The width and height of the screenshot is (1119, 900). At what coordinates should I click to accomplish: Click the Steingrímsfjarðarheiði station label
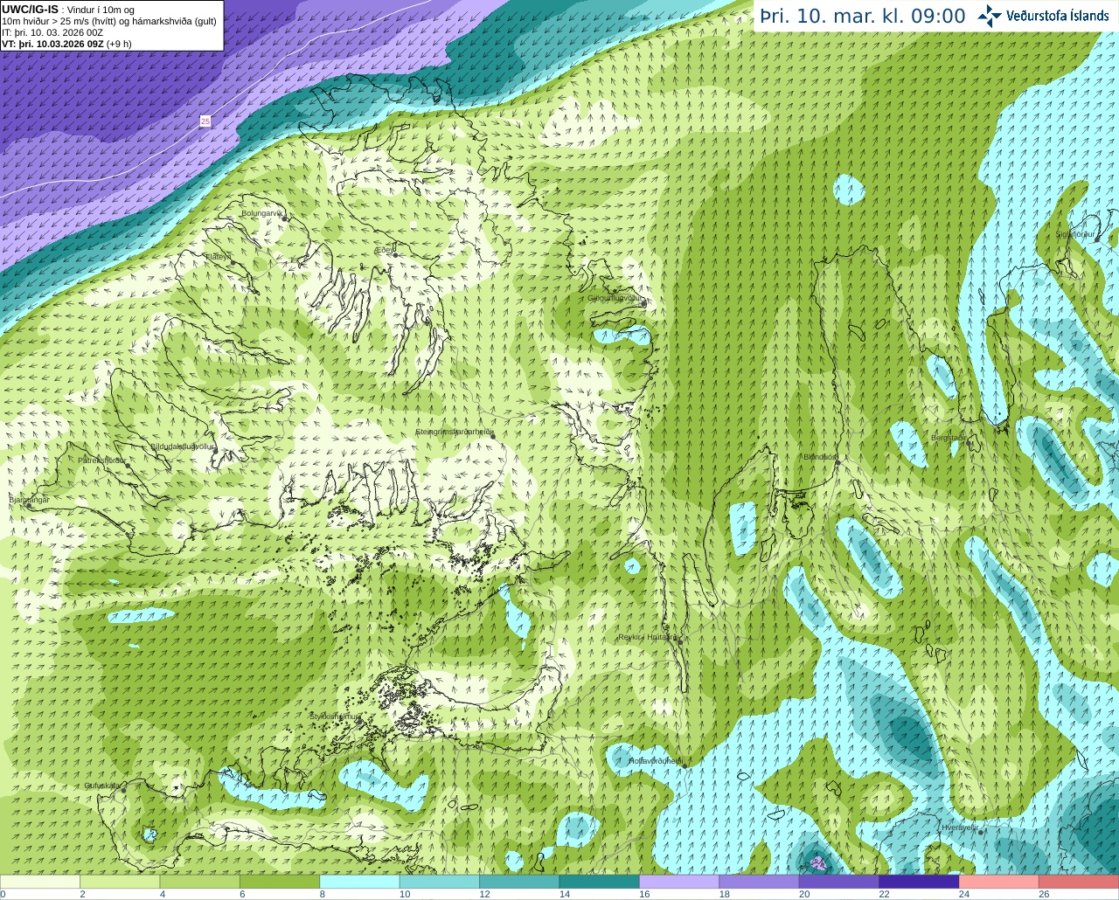coord(453,432)
